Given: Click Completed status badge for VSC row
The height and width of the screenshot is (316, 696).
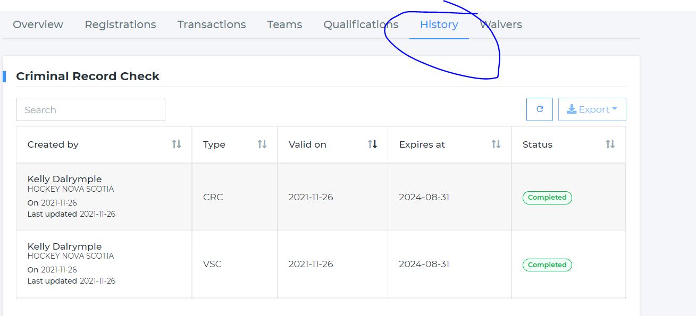Looking at the screenshot, I should point(547,264).
